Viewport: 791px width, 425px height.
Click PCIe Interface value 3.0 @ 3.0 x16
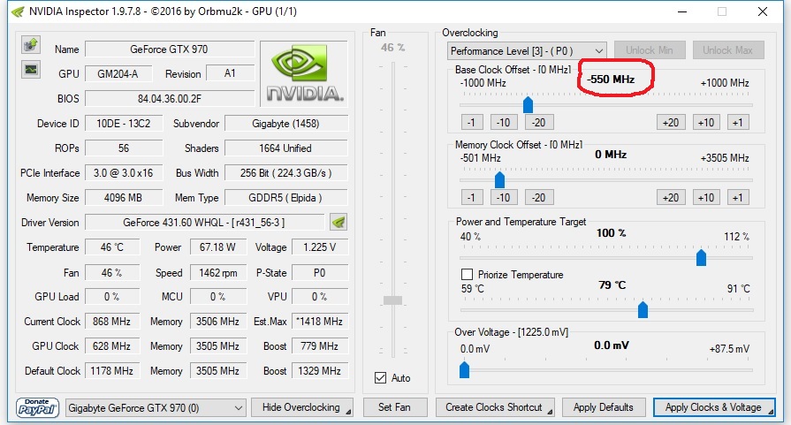click(x=124, y=173)
